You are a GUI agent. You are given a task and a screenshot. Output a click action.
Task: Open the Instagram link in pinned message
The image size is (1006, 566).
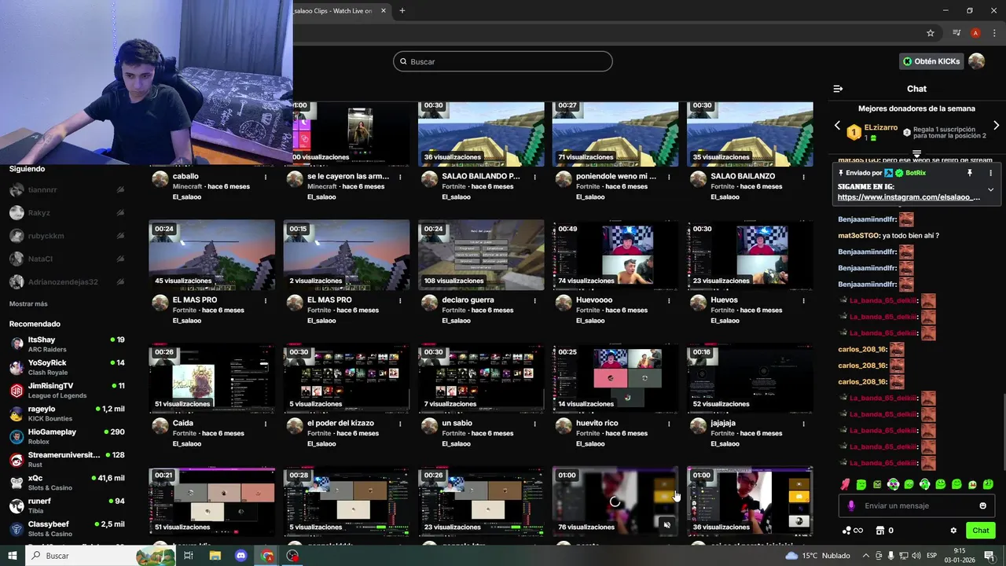909,197
